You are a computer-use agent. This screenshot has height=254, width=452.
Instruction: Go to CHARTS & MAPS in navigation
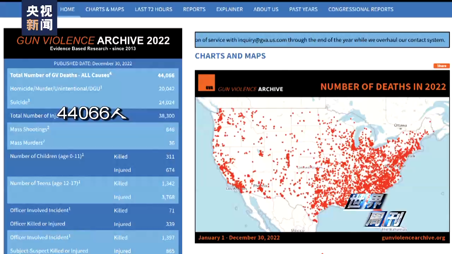(105, 9)
